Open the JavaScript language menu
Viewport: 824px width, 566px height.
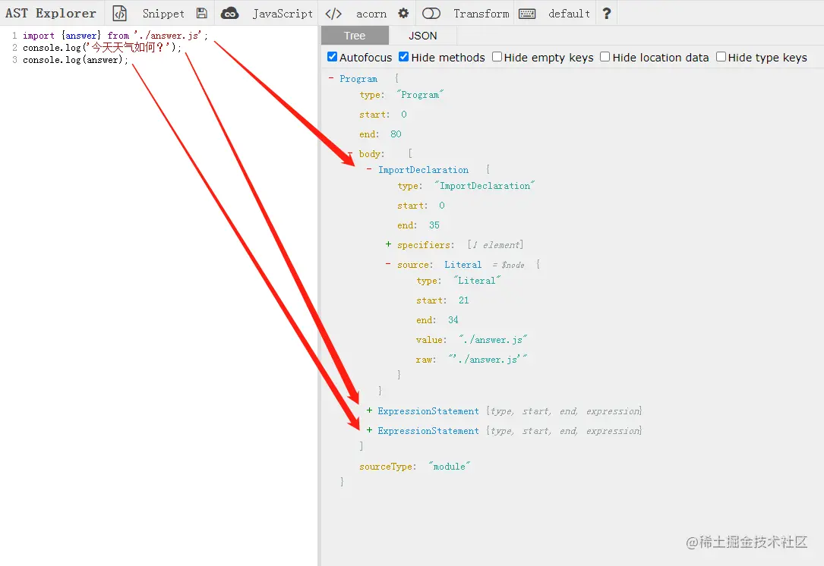click(x=283, y=14)
